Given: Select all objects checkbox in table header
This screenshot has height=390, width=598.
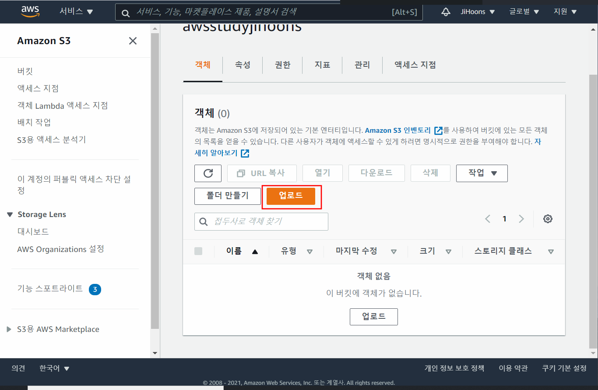Looking at the screenshot, I should pos(198,251).
